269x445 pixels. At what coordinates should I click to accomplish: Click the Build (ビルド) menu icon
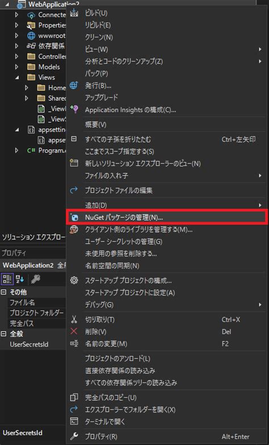74,13
